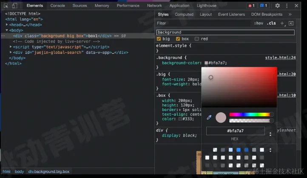Open the DOM Breakpoints tab

267,14
